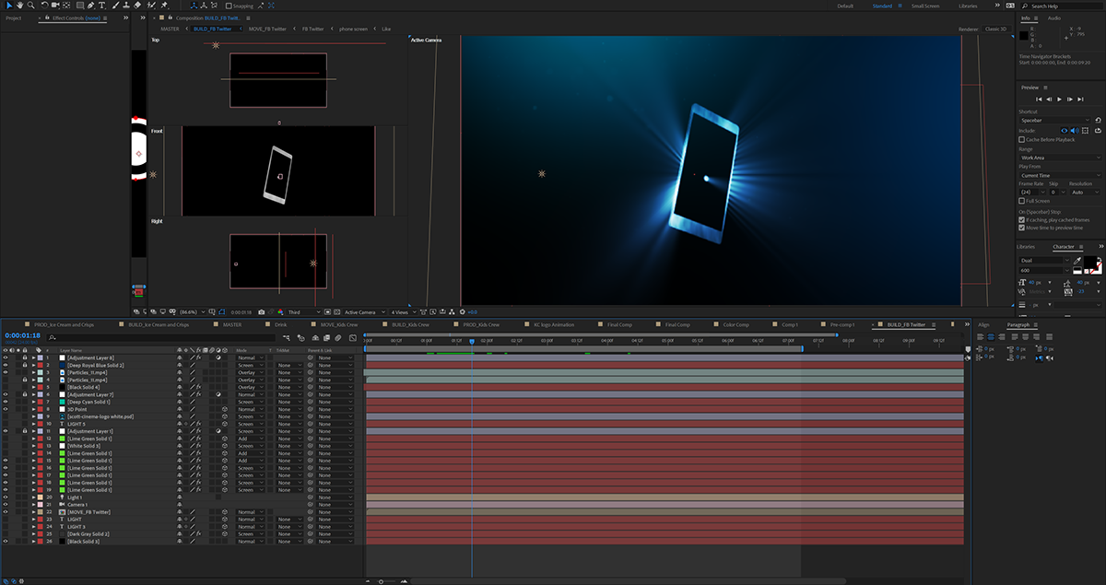Viewport: 1106px width, 585px height.
Task: Toggle include video eye in Preview panel
Action: coord(1065,130)
